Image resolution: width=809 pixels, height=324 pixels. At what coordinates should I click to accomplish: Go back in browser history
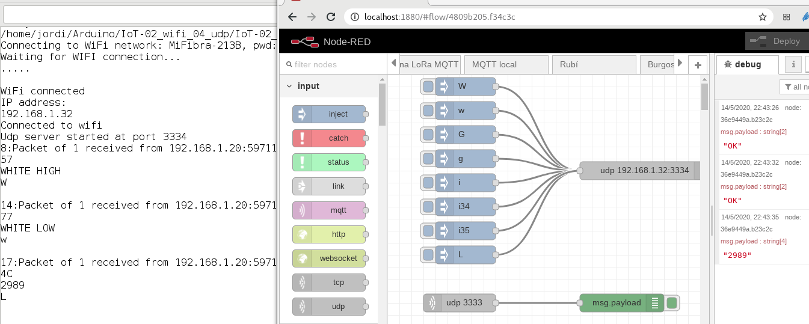click(x=292, y=17)
